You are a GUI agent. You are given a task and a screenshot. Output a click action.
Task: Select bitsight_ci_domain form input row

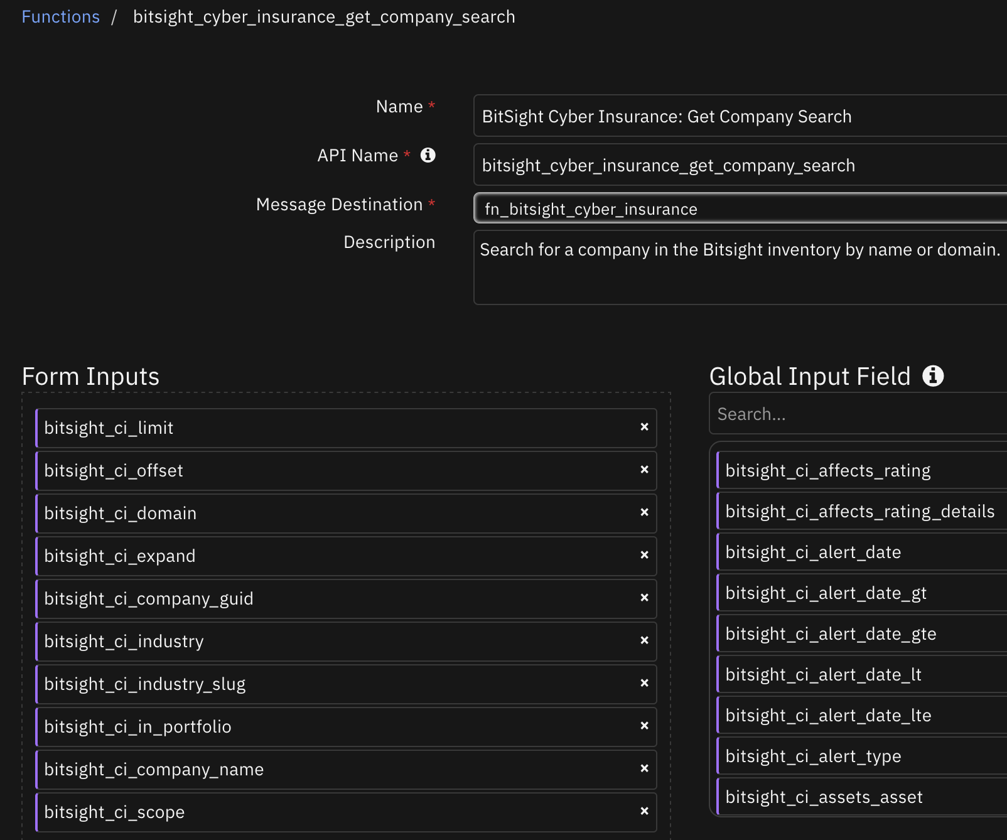pyautogui.click(x=346, y=514)
